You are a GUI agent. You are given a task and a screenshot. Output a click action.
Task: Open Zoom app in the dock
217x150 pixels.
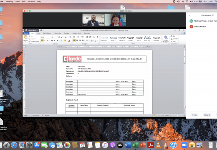pyautogui.click(x=184, y=145)
